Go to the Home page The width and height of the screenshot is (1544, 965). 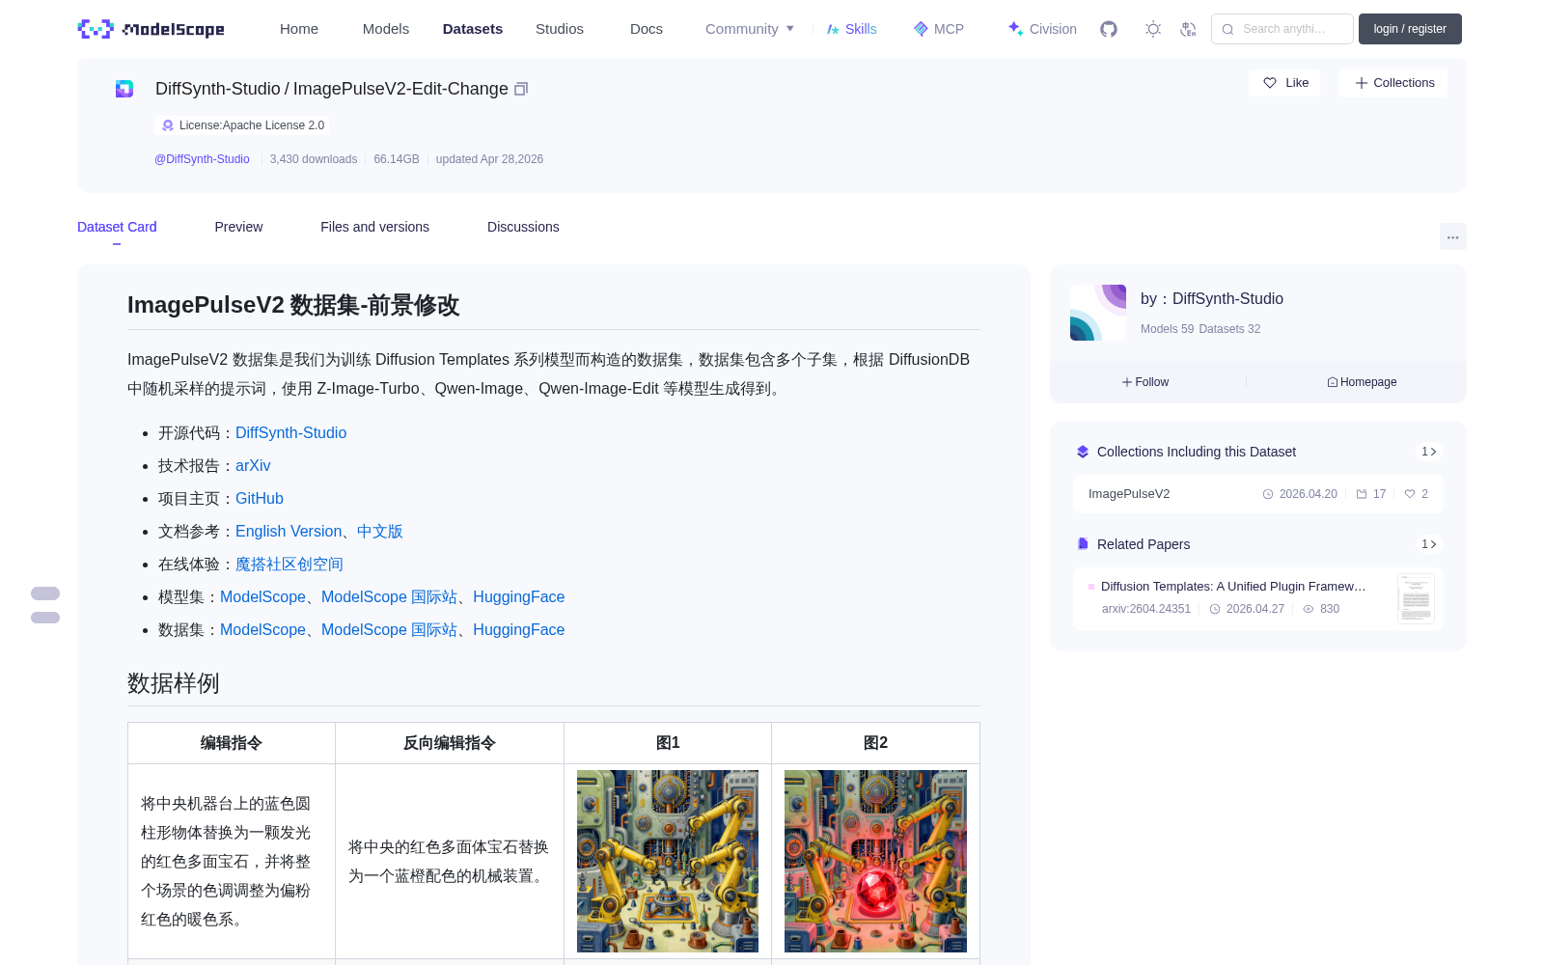(299, 29)
